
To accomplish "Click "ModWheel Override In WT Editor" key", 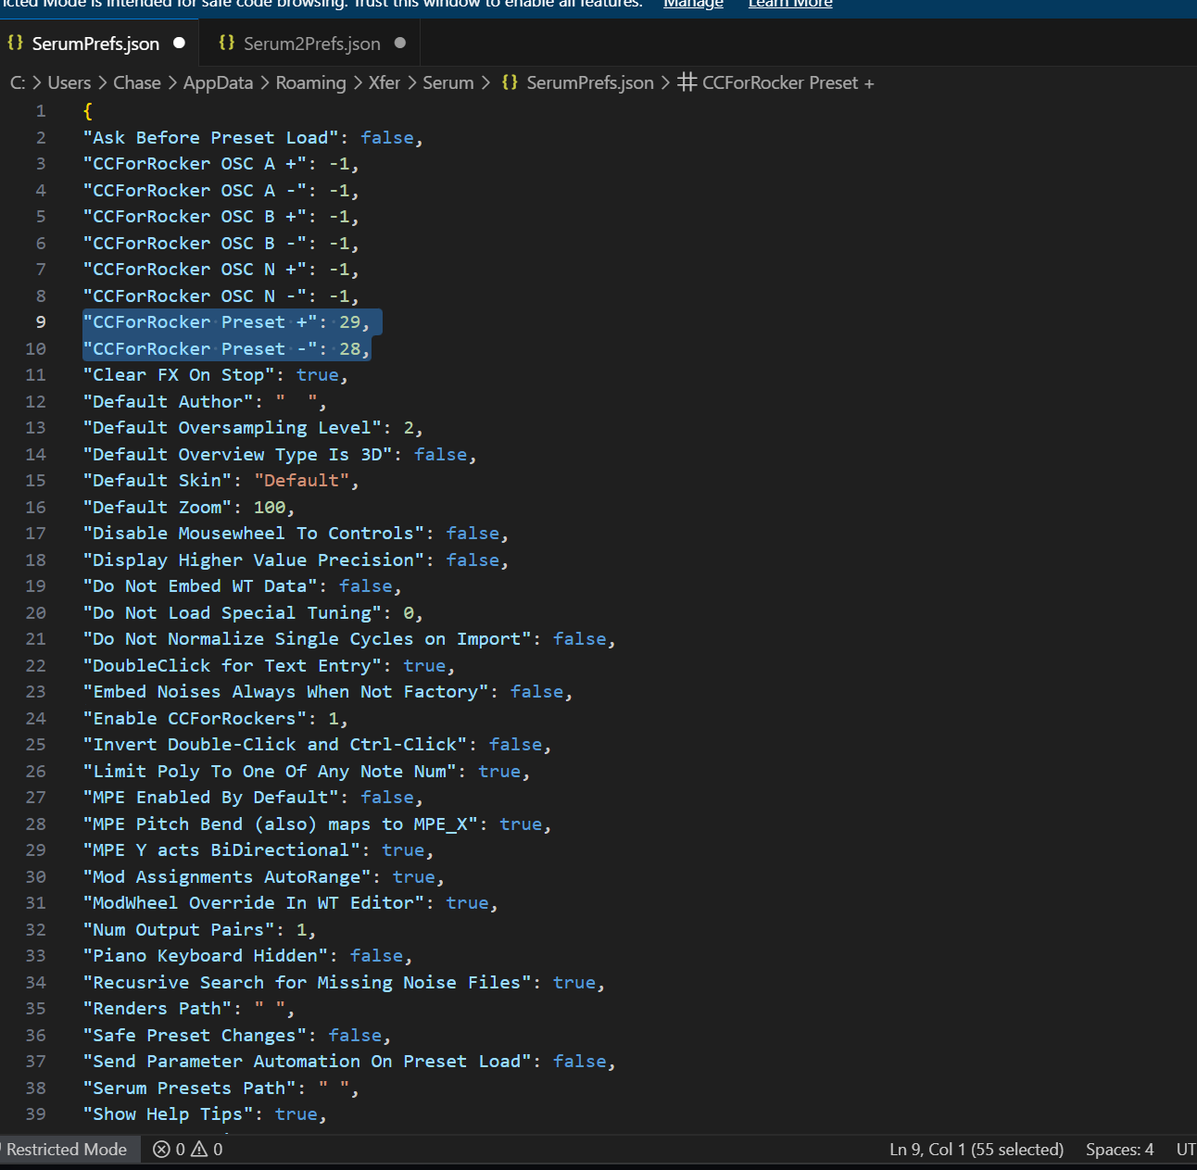I will click(253, 903).
